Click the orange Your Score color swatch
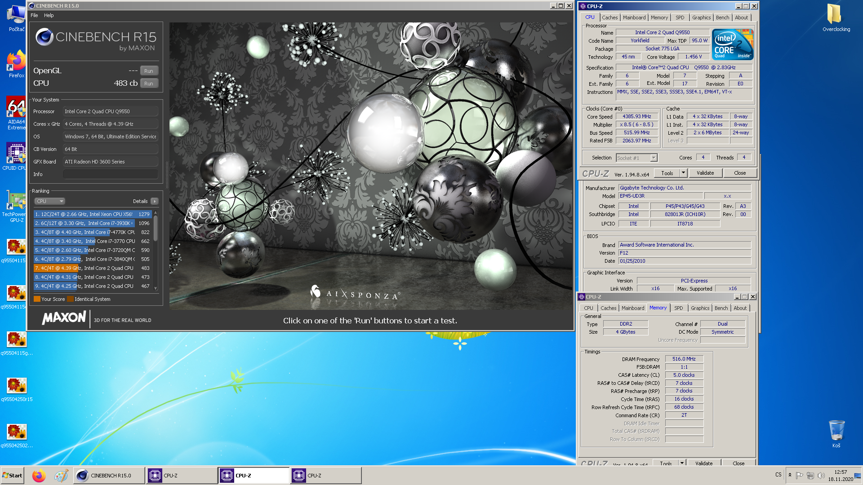Image resolution: width=863 pixels, height=485 pixels. pos(37,299)
